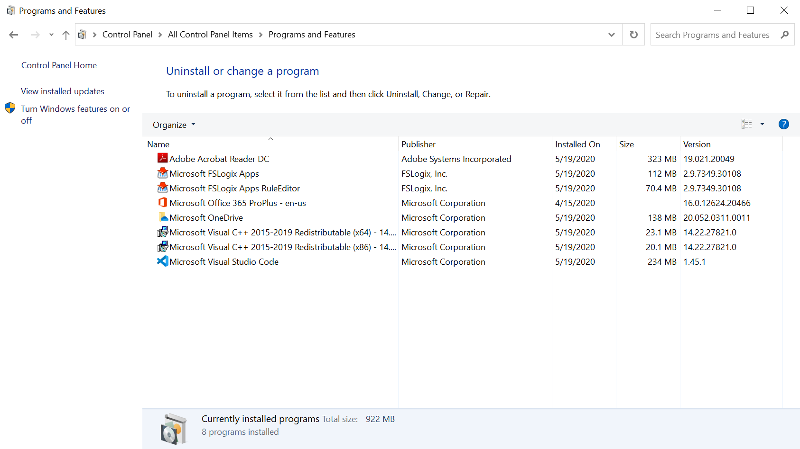This screenshot has height=449, width=800.
Task: Click the Visual C++ (x64) Redistributable icon
Action: (163, 232)
